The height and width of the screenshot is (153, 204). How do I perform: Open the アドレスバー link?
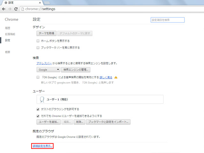pyautogui.click(x=44, y=63)
